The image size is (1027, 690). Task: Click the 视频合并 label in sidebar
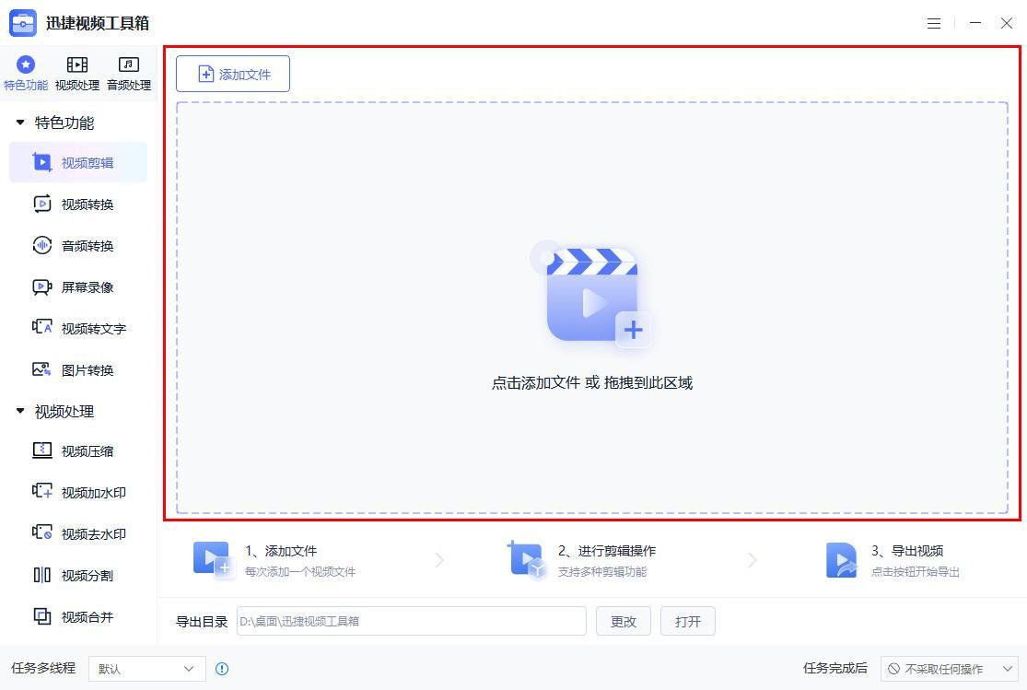pyautogui.click(x=88, y=616)
